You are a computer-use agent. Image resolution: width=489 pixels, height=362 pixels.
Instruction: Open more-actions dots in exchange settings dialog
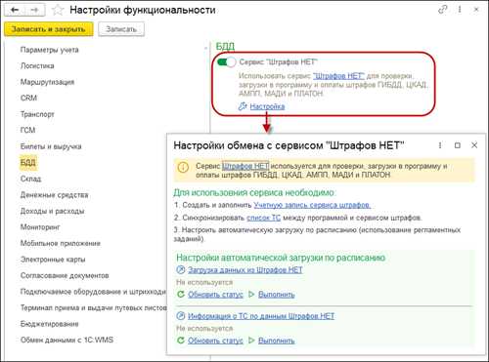[x=440, y=145]
